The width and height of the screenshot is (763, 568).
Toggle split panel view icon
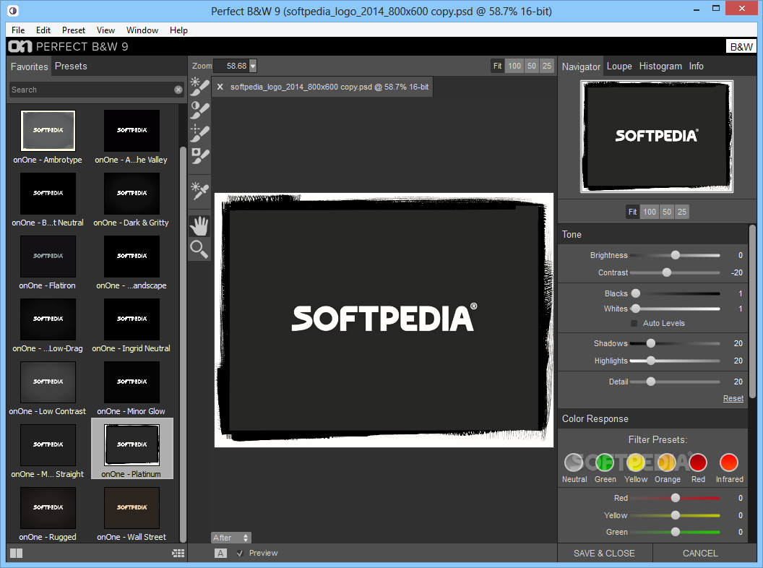[16, 553]
